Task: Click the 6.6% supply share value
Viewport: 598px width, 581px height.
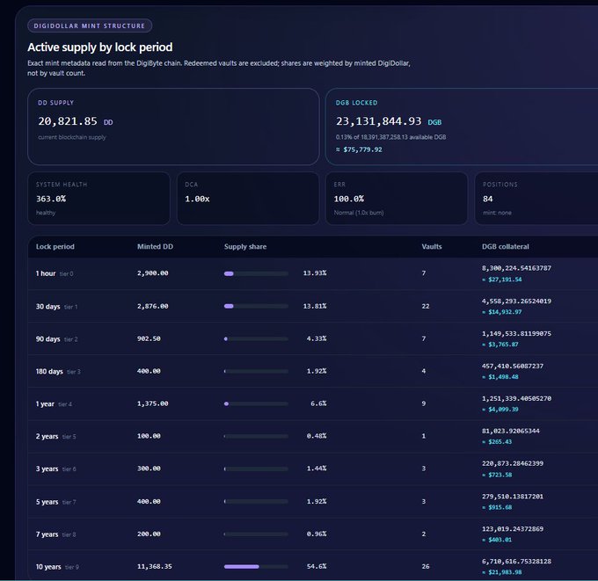Action: [x=318, y=403]
